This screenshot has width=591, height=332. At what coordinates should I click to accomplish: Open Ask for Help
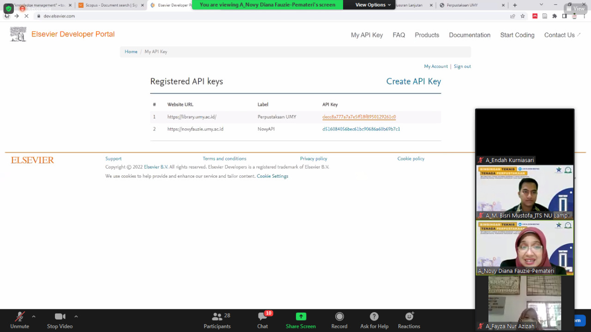coord(374,320)
